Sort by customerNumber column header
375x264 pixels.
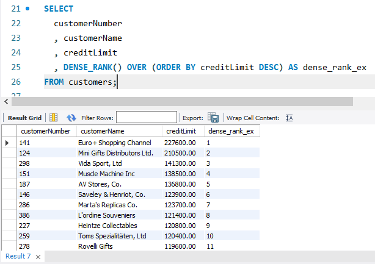[46, 131]
